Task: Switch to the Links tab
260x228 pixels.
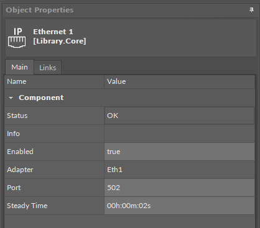Action: [48, 68]
